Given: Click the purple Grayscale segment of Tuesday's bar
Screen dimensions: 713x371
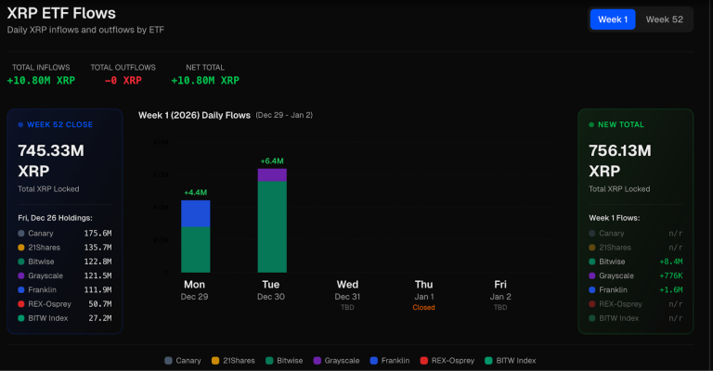Looking at the screenshot, I should pos(272,174).
